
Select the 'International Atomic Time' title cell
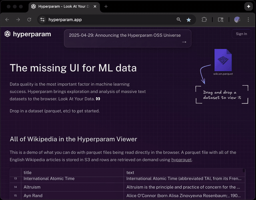[72, 178]
